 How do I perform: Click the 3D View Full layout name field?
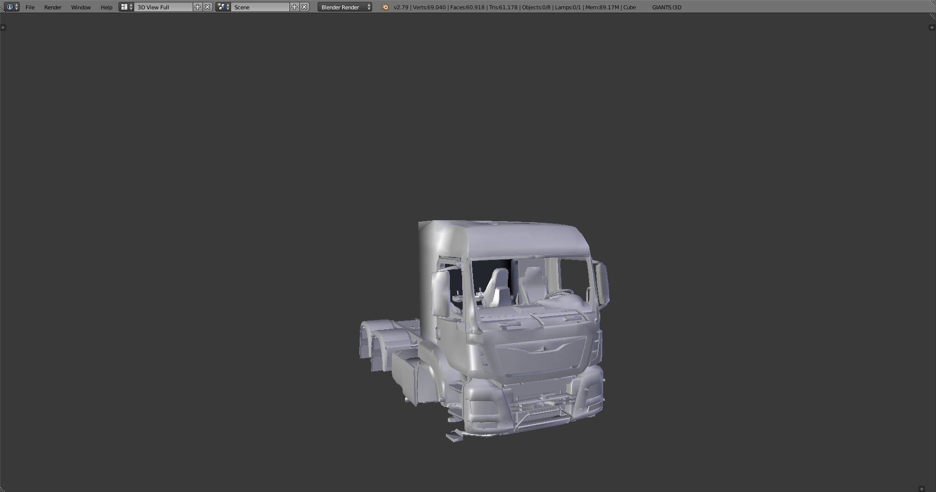(163, 7)
